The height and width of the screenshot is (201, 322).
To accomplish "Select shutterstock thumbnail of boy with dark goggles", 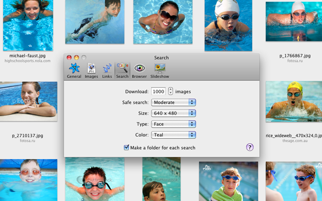I will [x=95, y=179].
